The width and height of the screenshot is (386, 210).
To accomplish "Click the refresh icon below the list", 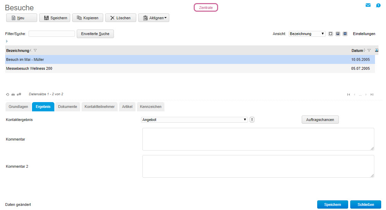I will (x=8, y=94).
